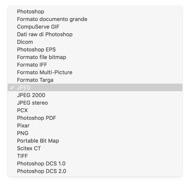
Task: Choose the PCX format
Action: coord(22,110)
